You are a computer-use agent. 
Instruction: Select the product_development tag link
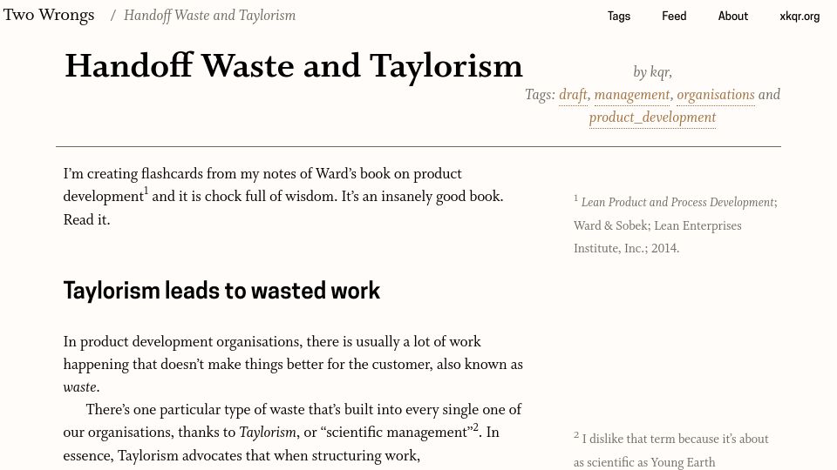[x=652, y=117]
